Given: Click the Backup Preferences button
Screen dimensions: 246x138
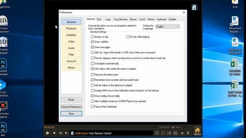Looking at the screenshot, I should (x=71, y=107).
